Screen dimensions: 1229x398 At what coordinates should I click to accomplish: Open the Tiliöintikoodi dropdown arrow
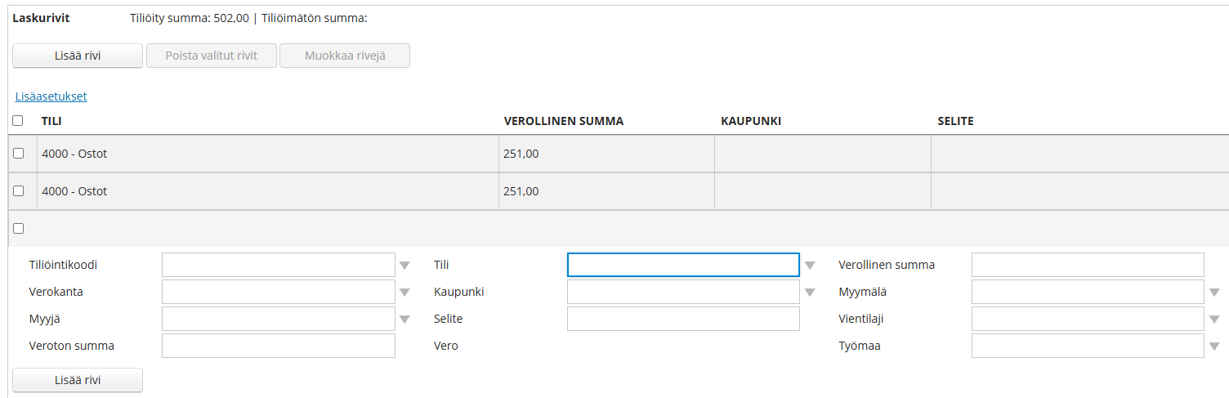pos(404,266)
